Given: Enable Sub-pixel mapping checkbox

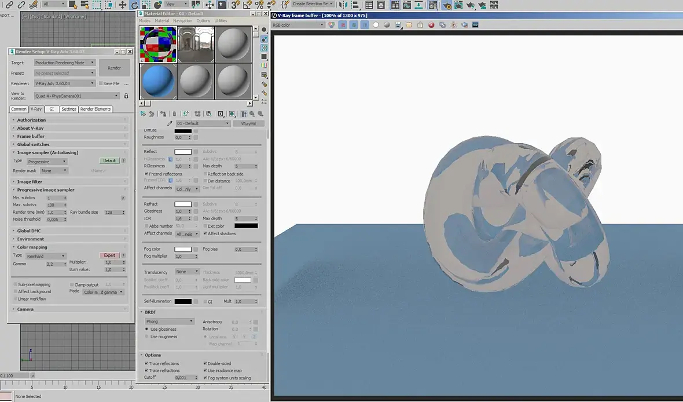Looking at the screenshot, I should (x=15, y=284).
